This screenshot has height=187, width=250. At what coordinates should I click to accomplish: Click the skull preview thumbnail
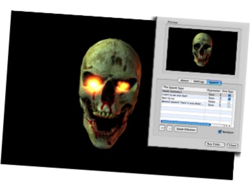pyautogui.click(x=202, y=51)
